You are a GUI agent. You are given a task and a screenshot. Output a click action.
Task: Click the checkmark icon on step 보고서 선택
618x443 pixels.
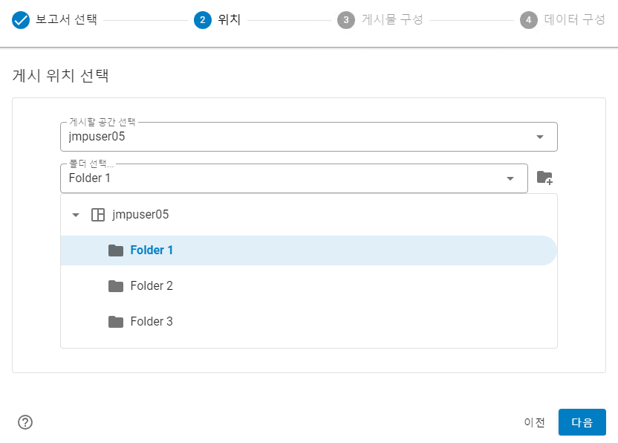coord(19,21)
